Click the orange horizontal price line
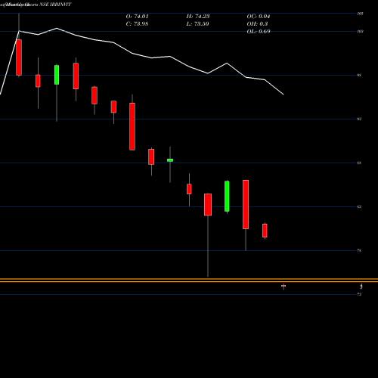Viewport: 378px width, 378px height. click(x=189, y=280)
